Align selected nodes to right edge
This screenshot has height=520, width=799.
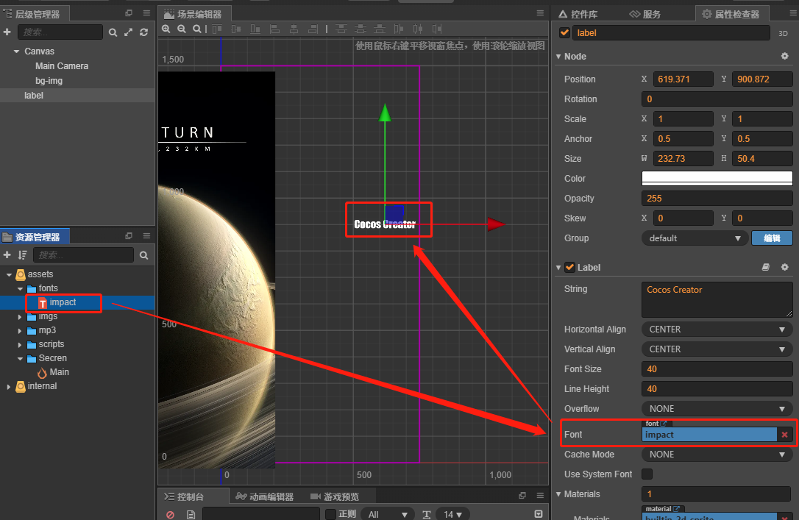click(313, 29)
